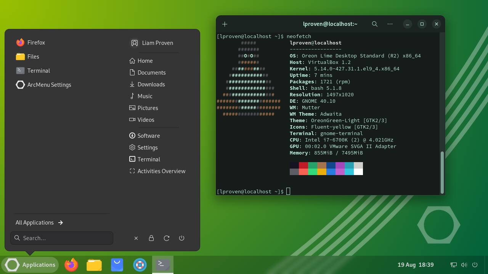Screen dimensions: 488x274
Task: Click the ArcMenu search field
Action: pos(62,238)
